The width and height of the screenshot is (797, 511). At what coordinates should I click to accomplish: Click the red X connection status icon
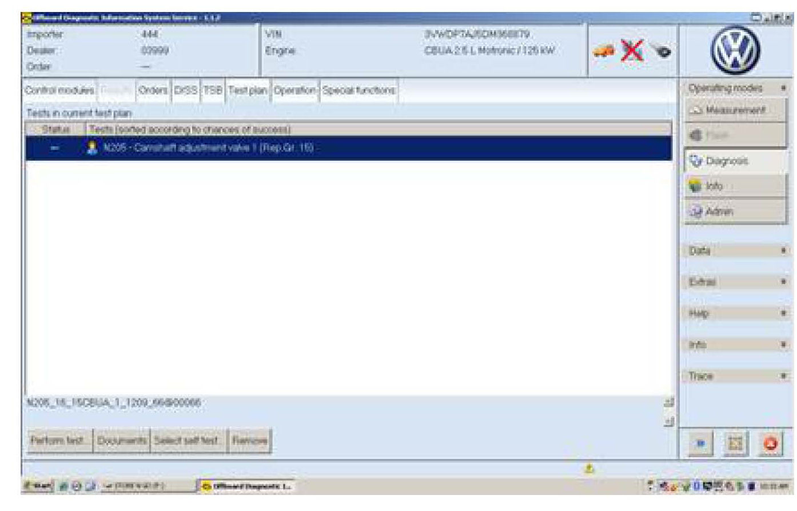click(632, 51)
